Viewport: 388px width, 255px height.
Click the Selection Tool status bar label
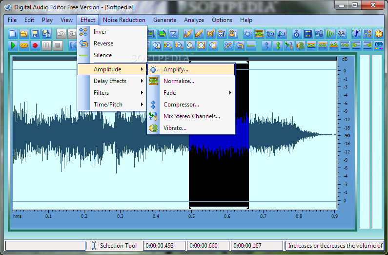pos(118,246)
